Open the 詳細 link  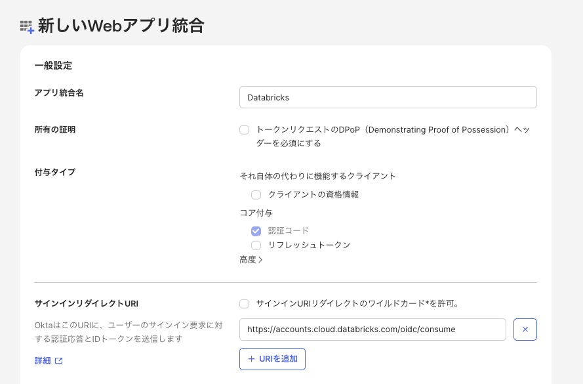[43, 360]
